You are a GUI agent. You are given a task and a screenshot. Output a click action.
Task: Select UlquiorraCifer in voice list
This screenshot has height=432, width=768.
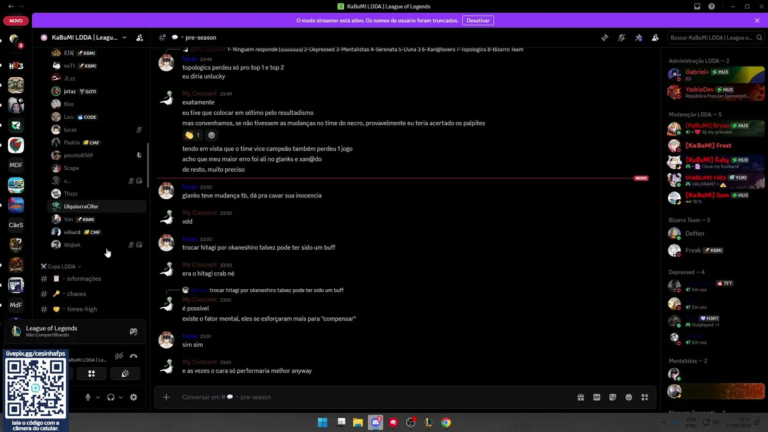(x=97, y=206)
